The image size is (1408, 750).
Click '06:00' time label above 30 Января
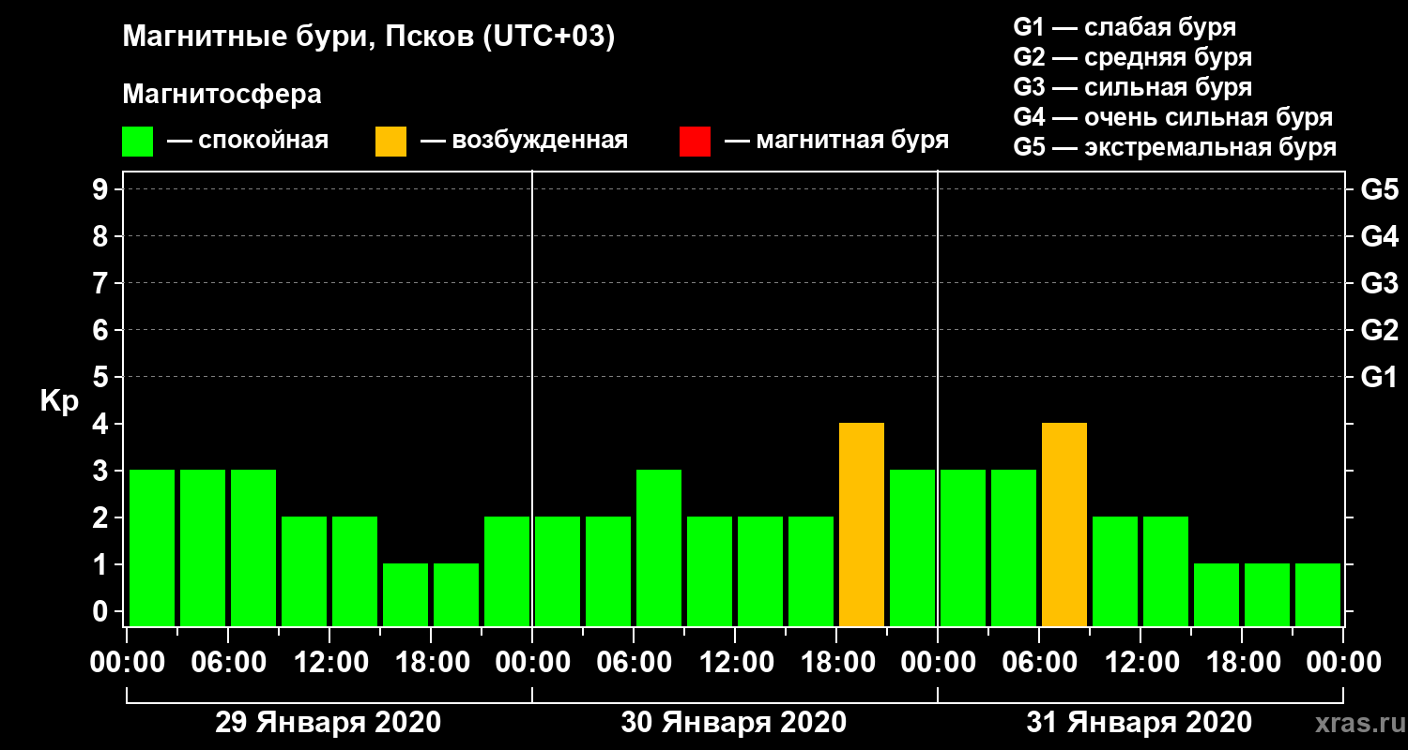click(x=634, y=663)
